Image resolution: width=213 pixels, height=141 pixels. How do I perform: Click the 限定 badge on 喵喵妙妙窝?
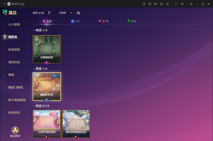[x=56, y=76]
